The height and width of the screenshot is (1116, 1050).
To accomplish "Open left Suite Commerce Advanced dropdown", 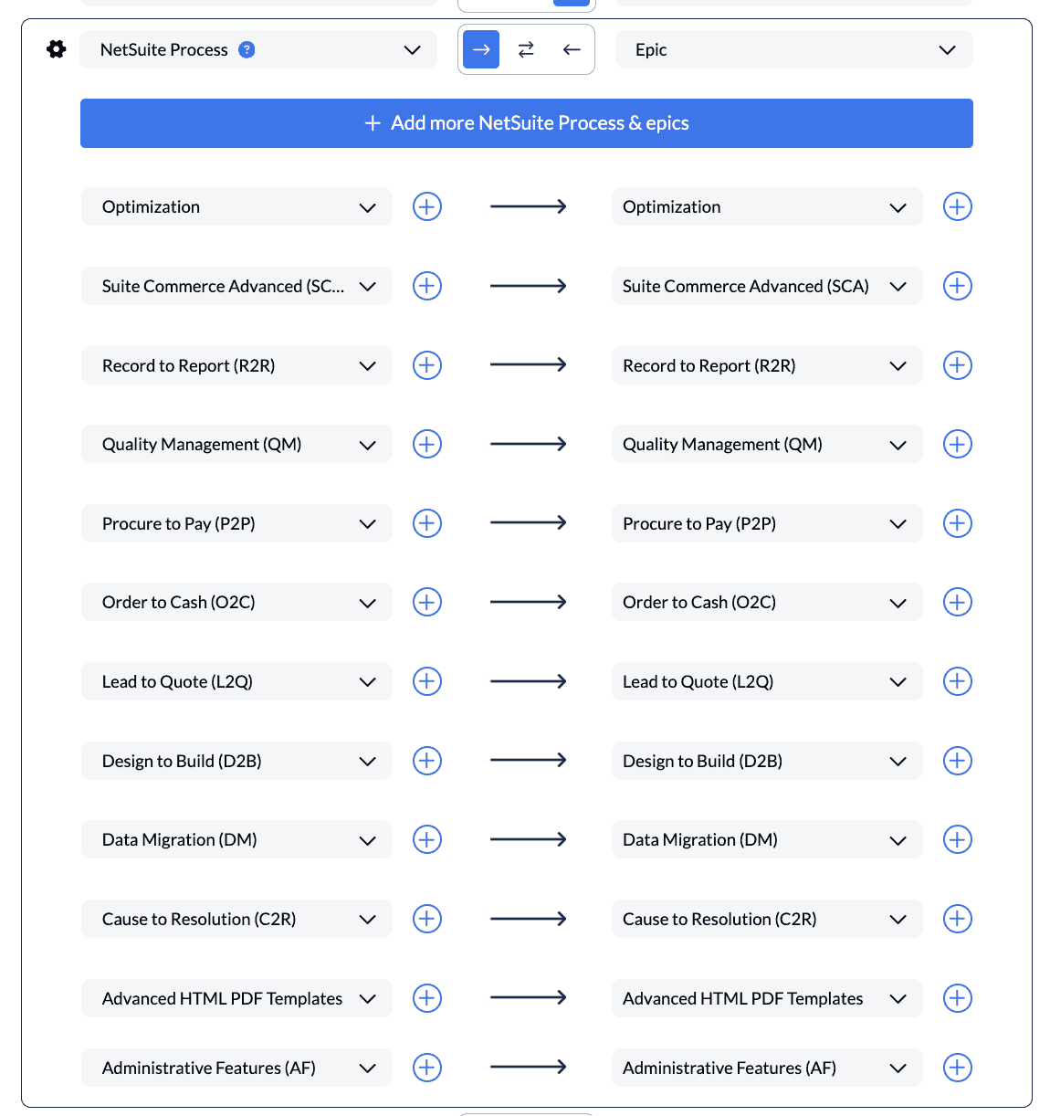I will (x=236, y=286).
